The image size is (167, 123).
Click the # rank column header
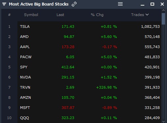pyautogui.click(x=9, y=15)
